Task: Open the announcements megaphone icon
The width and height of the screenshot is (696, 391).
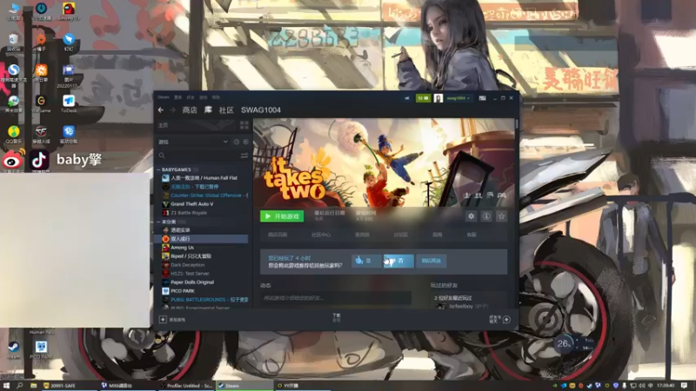Action: click(x=407, y=98)
